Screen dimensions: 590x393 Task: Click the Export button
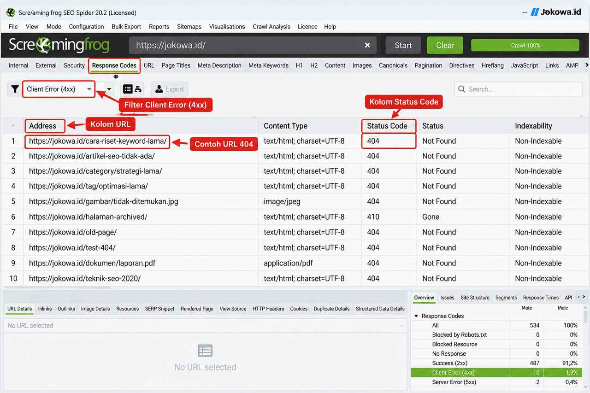(x=169, y=89)
